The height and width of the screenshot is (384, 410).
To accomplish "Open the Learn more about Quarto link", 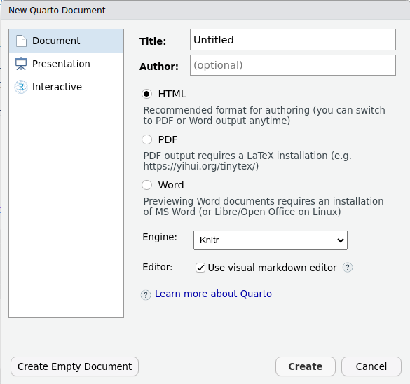I will [213, 294].
